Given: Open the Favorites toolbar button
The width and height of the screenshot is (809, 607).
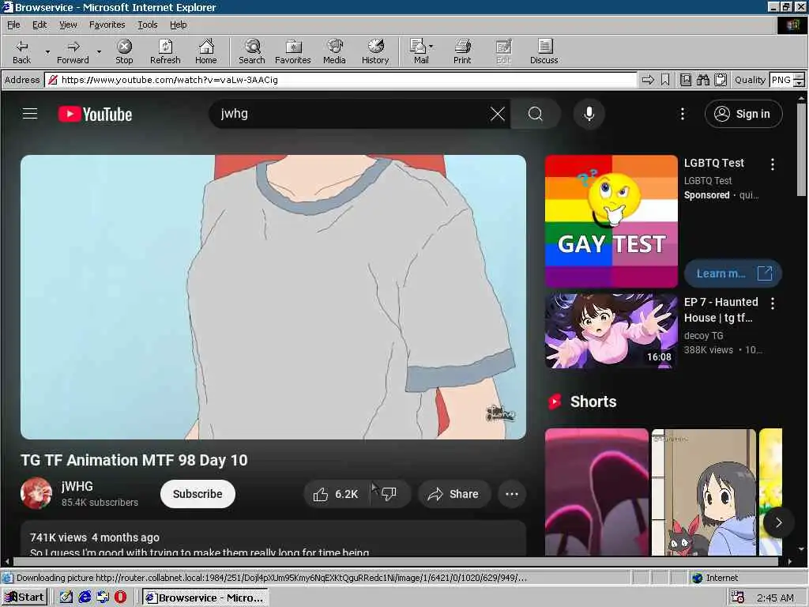Looking at the screenshot, I should click(x=292, y=51).
